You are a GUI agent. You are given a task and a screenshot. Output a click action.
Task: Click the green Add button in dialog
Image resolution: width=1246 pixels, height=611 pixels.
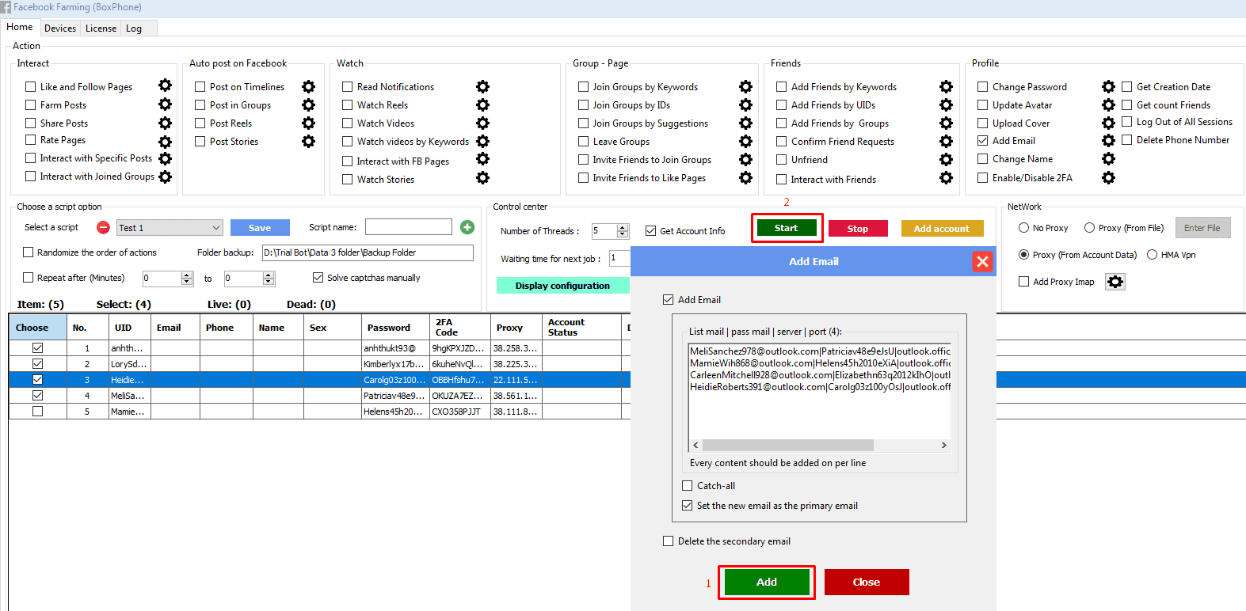click(x=767, y=582)
